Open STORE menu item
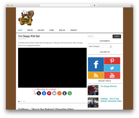 click(x=51, y=30)
